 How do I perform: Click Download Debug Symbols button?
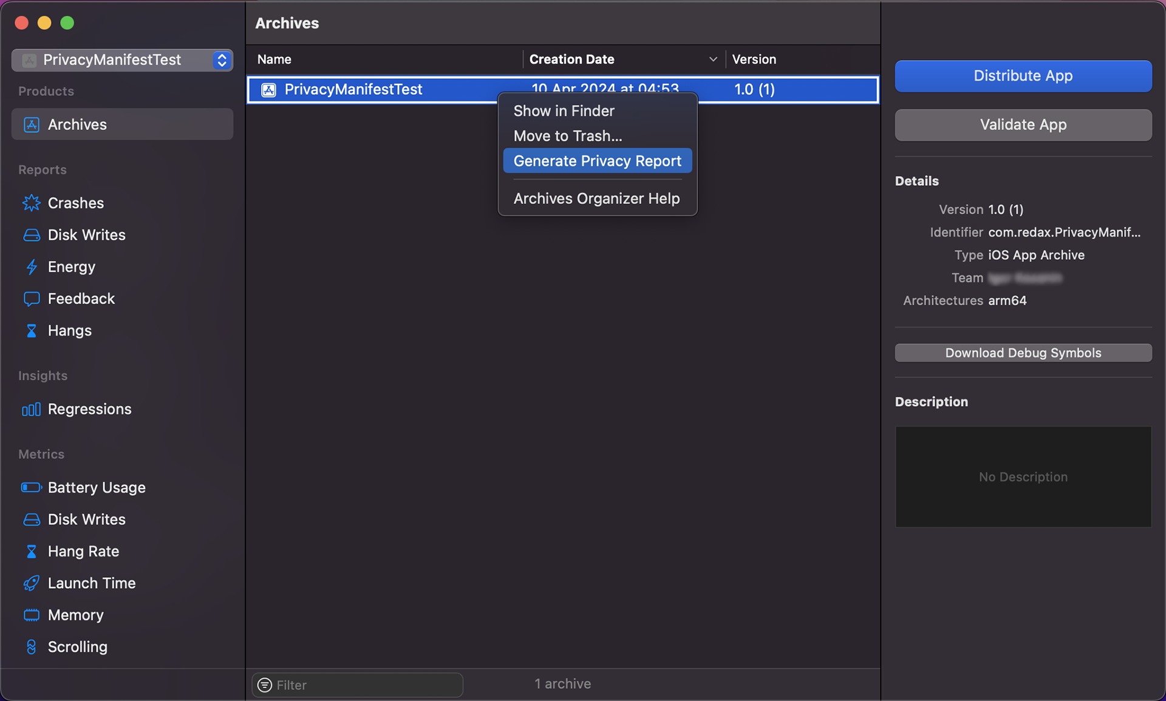pos(1023,353)
